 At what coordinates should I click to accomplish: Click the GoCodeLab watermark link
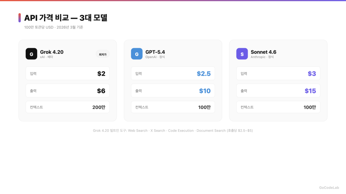329,188
